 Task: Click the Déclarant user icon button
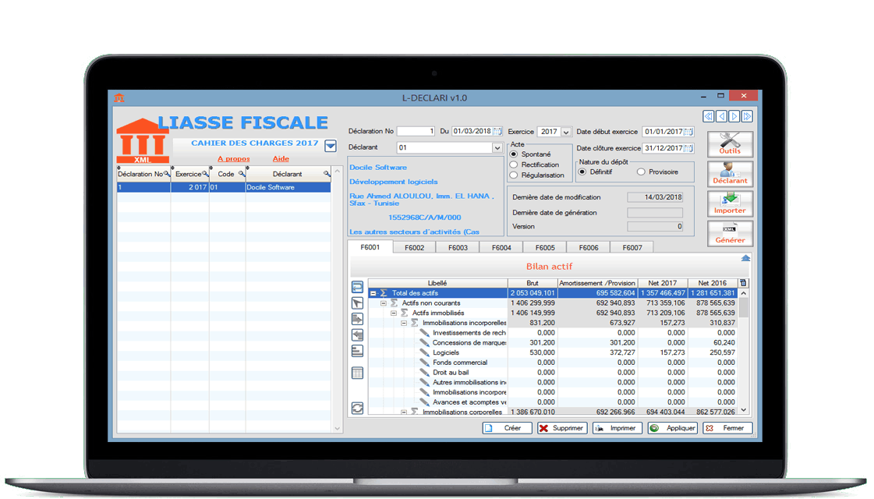tap(730, 174)
